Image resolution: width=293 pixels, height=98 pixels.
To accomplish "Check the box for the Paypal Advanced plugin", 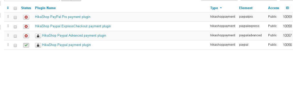I will click(15, 36).
